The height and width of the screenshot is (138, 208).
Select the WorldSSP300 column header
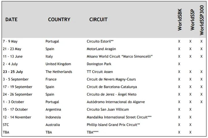pyautogui.click(x=202, y=20)
